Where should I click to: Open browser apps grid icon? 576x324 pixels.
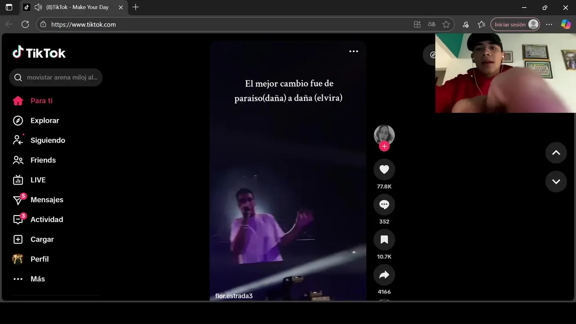point(417,24)
